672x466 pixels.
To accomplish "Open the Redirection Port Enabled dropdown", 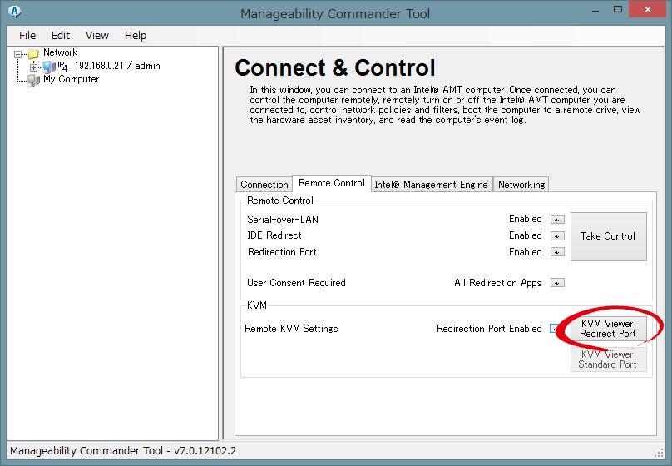I will coord(557,252).
